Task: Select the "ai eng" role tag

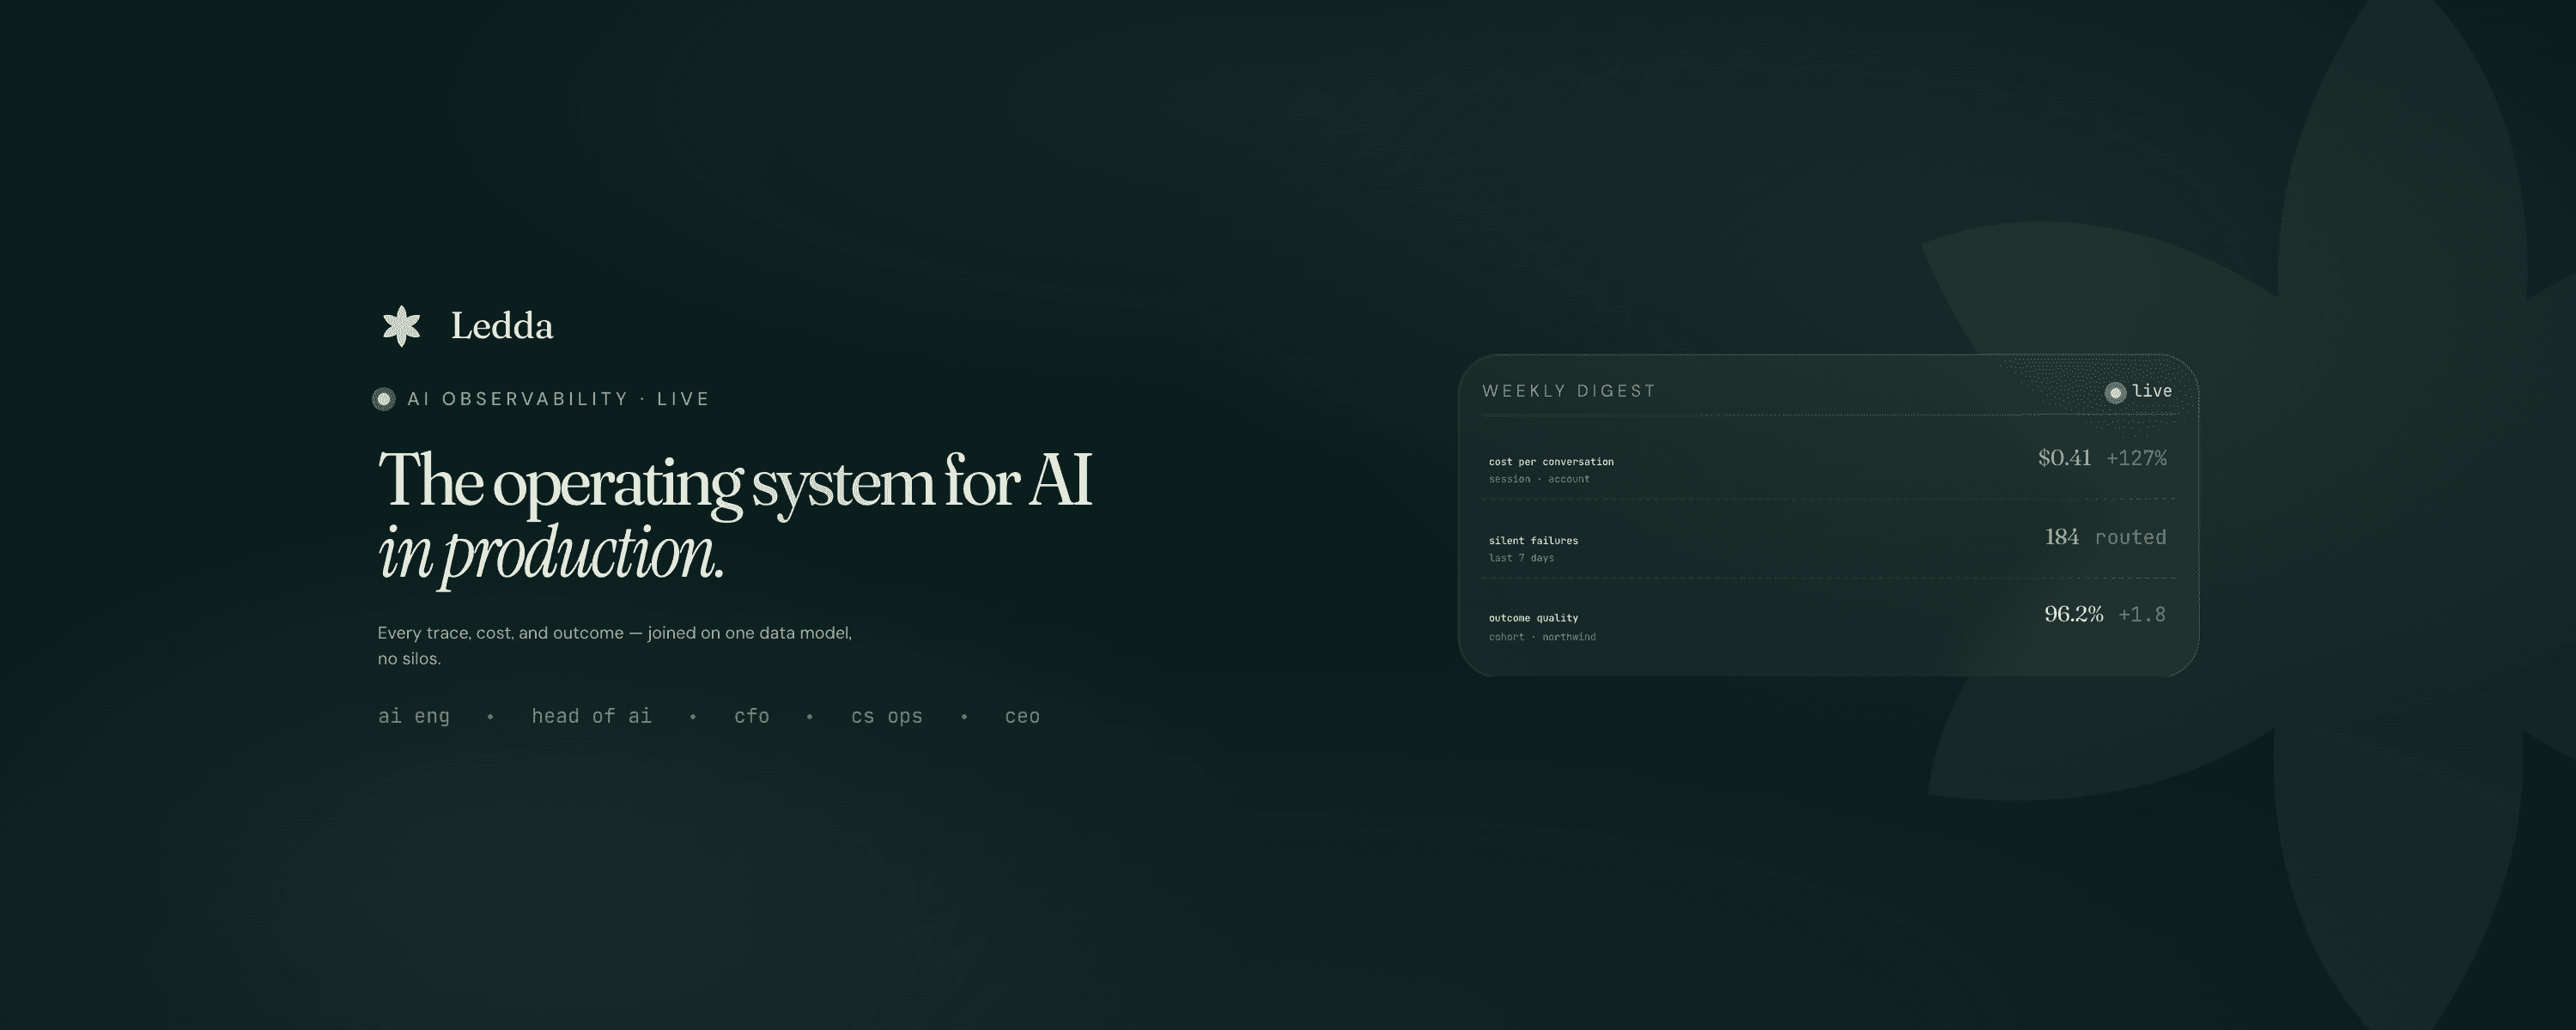Action: click(413, 716)
